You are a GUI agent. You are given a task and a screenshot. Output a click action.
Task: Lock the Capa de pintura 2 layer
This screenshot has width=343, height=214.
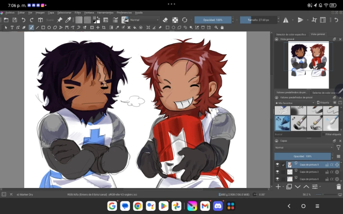pyautogui.click(x=327, y=172)
